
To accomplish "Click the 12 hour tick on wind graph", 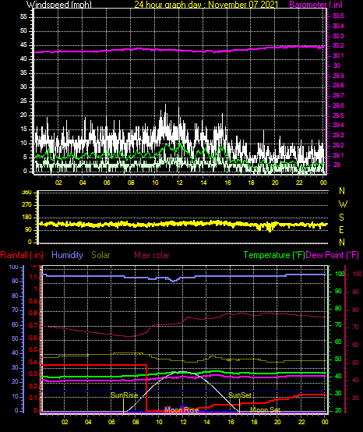I will [179, 182].
